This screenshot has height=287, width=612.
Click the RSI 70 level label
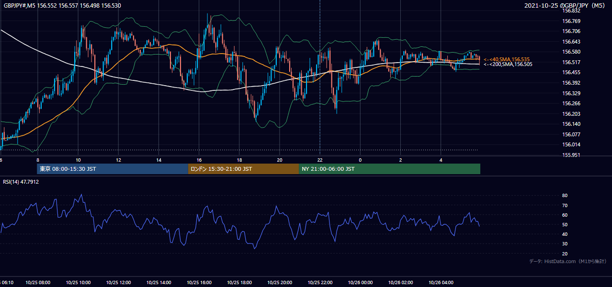coord(565,205)
